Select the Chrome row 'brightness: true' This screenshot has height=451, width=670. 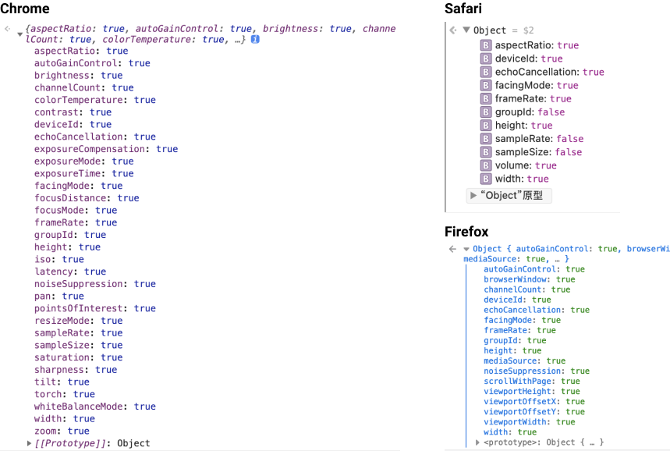pyautogui.click(x=79, y=76)
